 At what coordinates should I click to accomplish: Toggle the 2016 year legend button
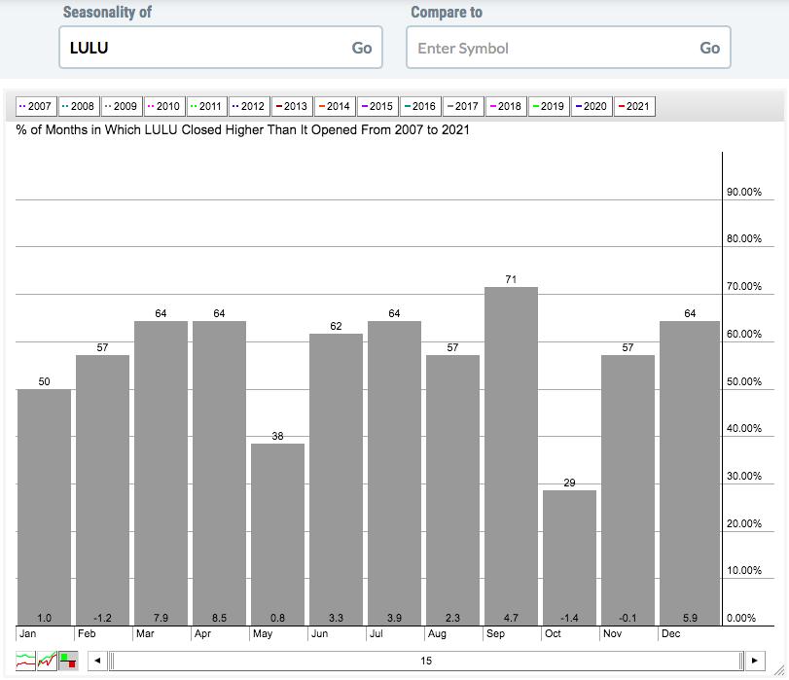pyautogui.click(x=419, y=106)
